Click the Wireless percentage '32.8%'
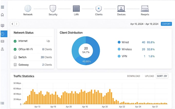 point(151,49)
